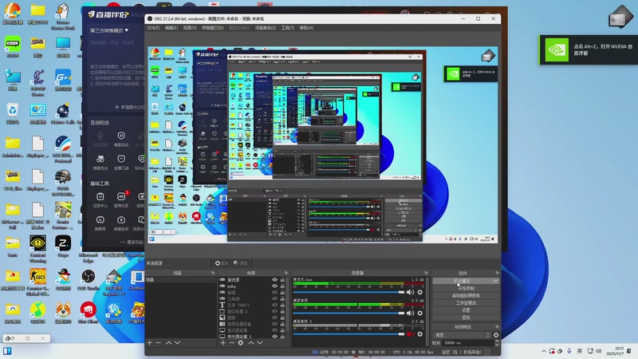Open the 属性 properties button above scenes
This screenshot has height=359, width=638.
click(222, 263)
